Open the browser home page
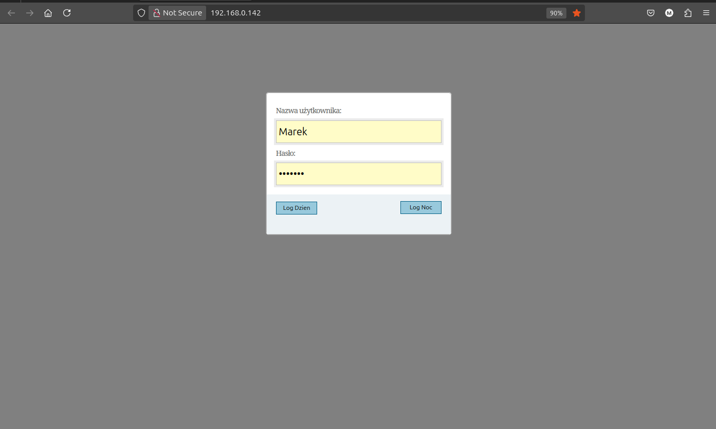Screen dimensions: 716x429 (x=48, y=13)
